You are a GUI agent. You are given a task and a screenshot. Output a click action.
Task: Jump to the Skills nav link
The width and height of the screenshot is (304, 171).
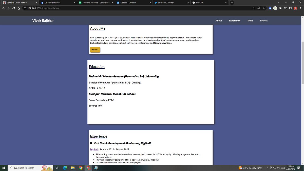tap(250, 21)
